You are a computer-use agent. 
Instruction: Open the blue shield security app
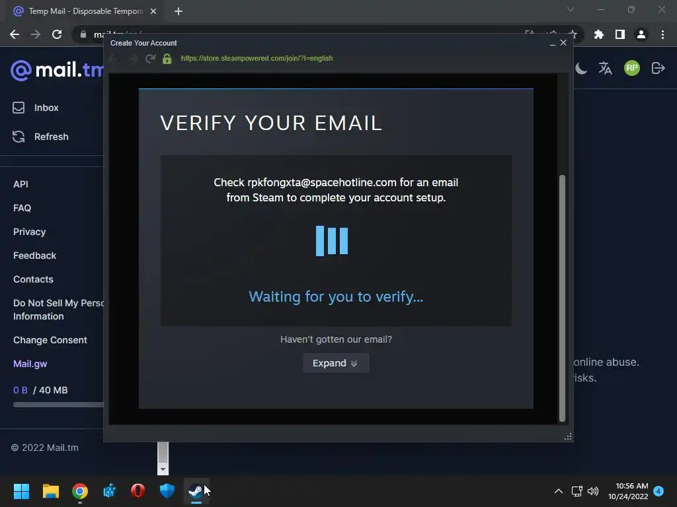[x=167, y=491]
